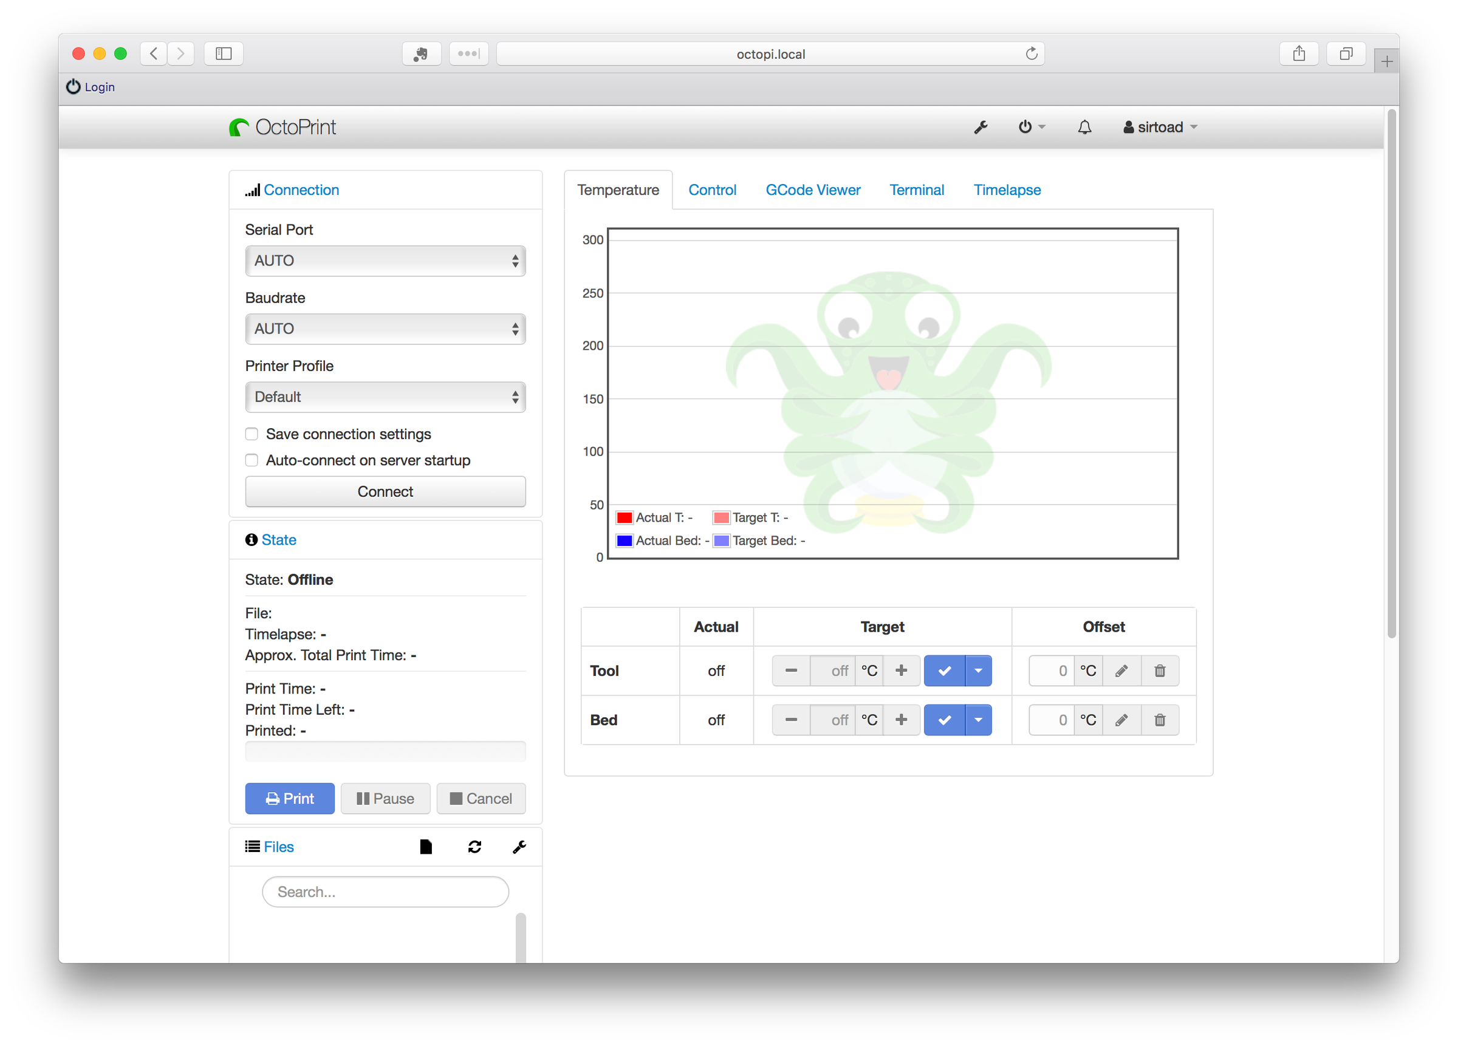Delete the Bed temperature offset with trash icon

click(1160, 720)
